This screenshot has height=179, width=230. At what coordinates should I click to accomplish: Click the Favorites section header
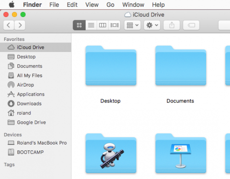tap(14, 39)
